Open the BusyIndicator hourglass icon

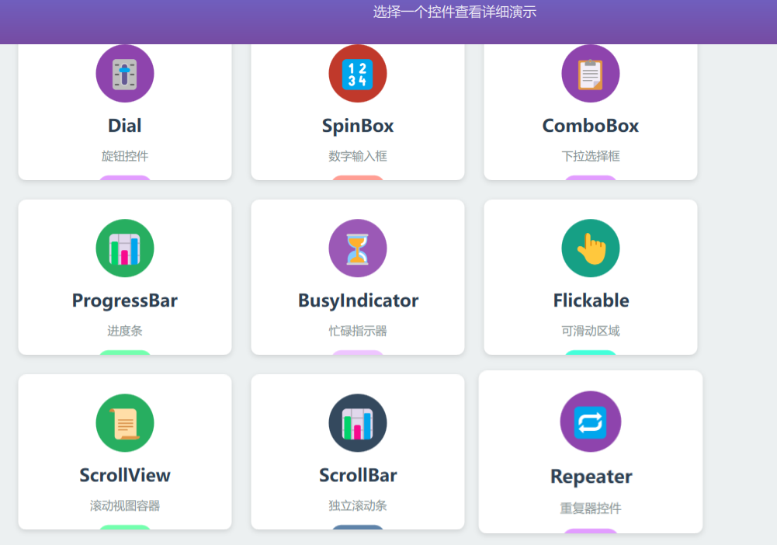[x=358, y=248]
